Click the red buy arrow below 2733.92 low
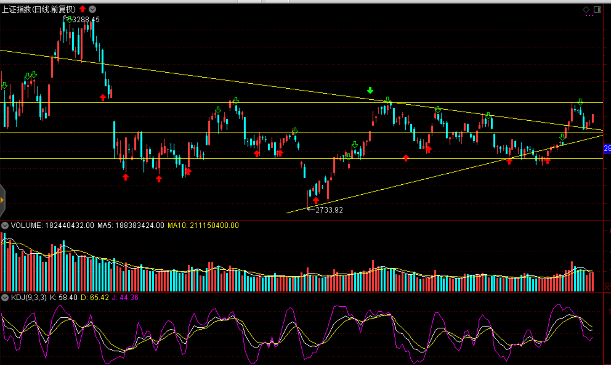Image resolution: width=611 pixels, height=365 pixels. click(x=316, y=200)
